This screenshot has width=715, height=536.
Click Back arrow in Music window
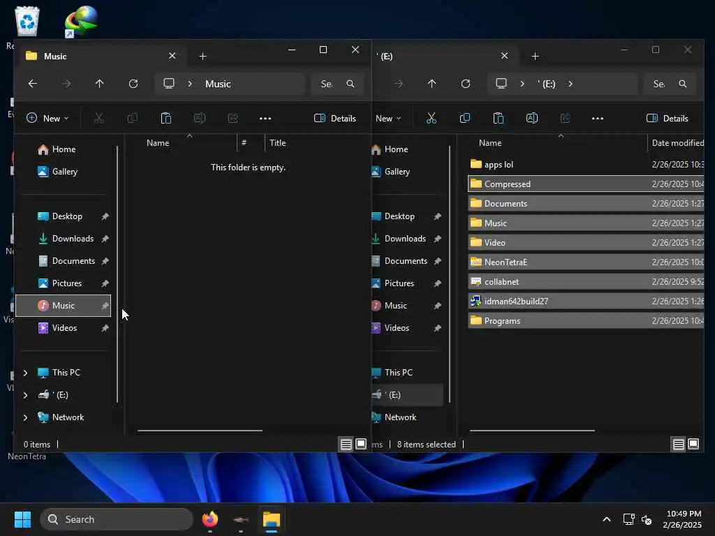point(33,84)
